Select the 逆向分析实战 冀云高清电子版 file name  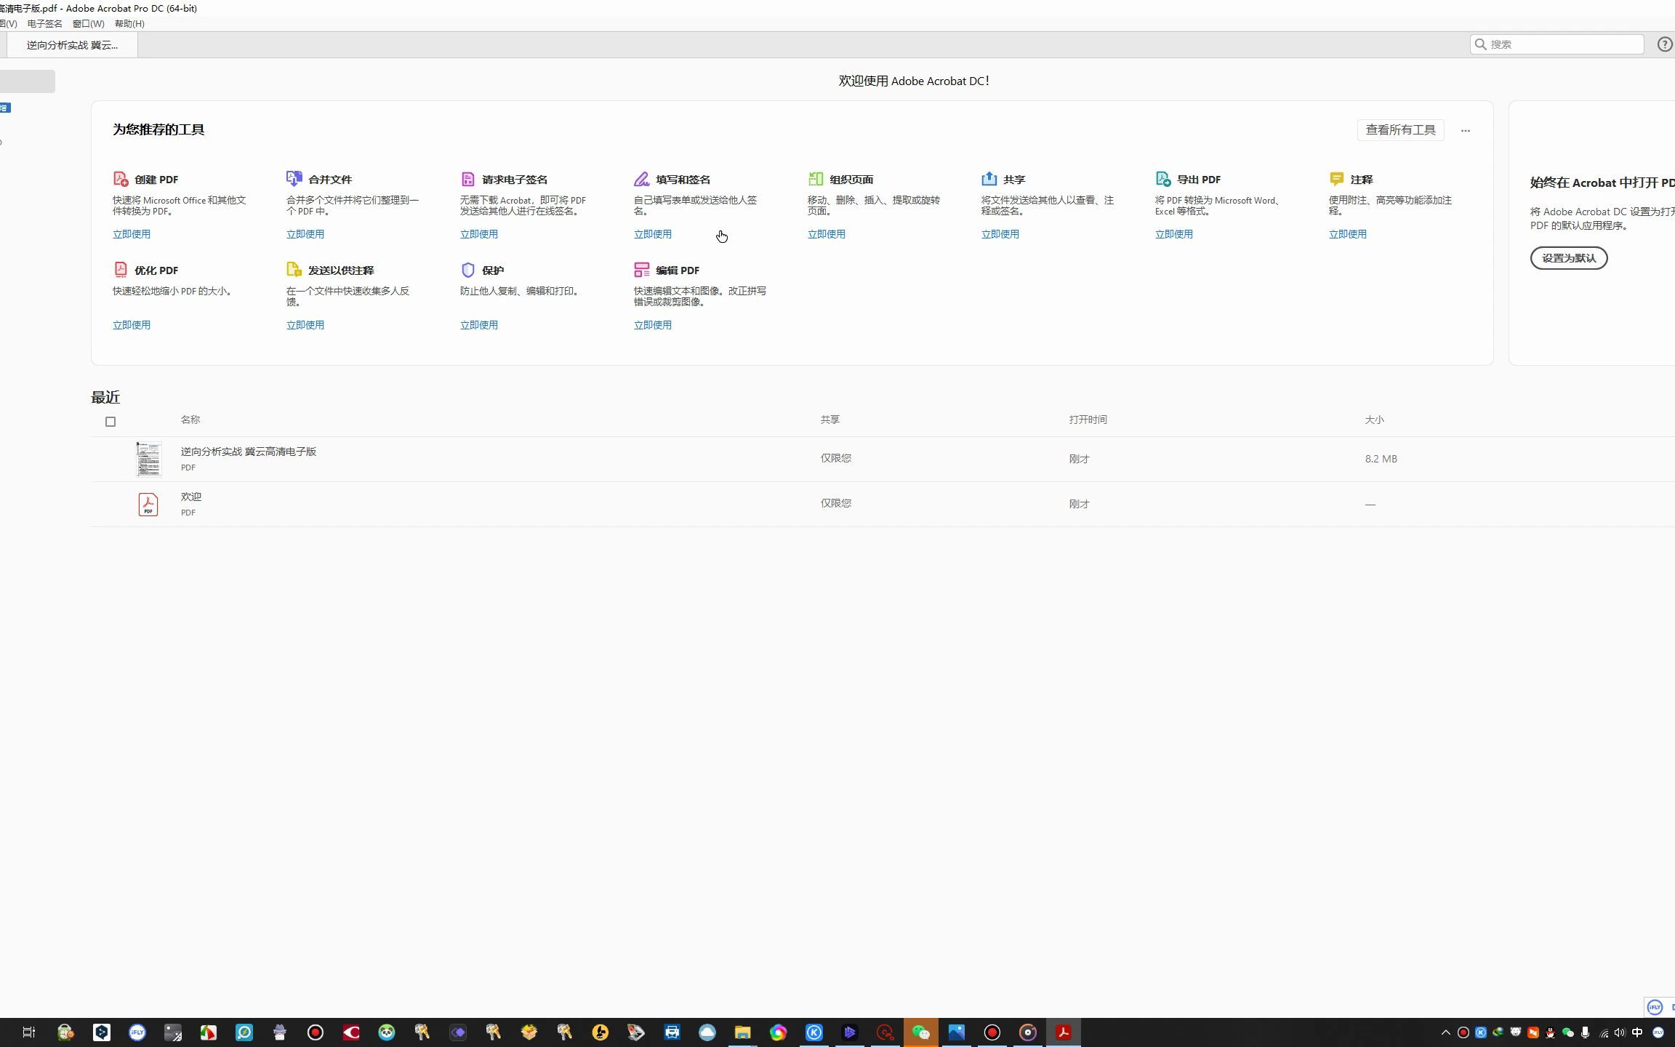(x=249, y=452)
